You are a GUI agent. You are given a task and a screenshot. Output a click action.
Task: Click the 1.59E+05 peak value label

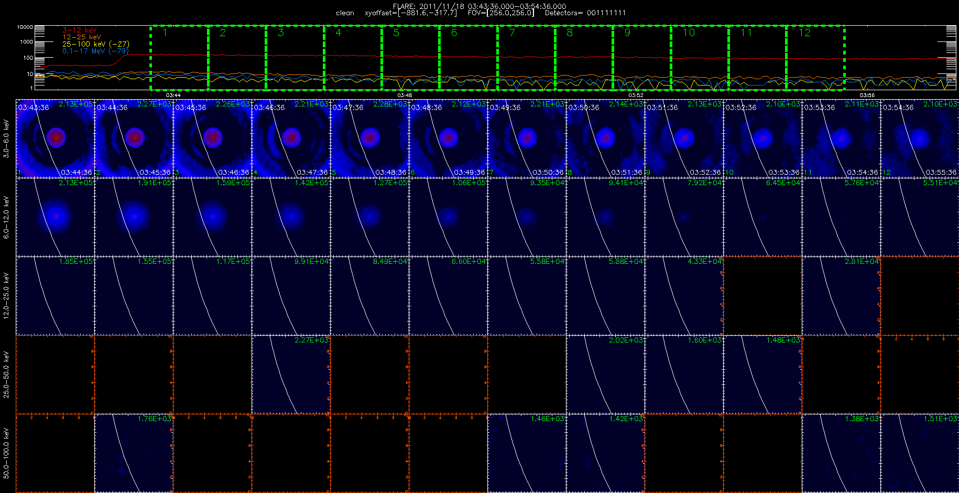click(233, 183)
